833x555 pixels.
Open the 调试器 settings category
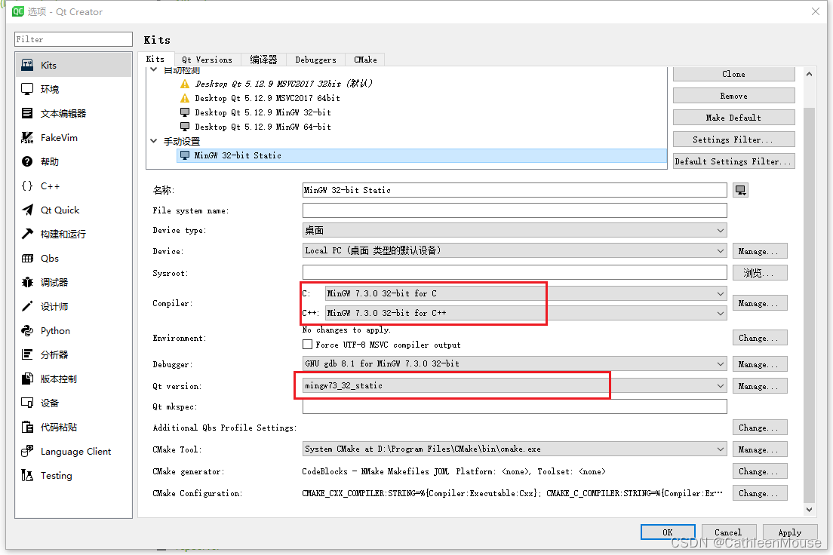point(73,283)
